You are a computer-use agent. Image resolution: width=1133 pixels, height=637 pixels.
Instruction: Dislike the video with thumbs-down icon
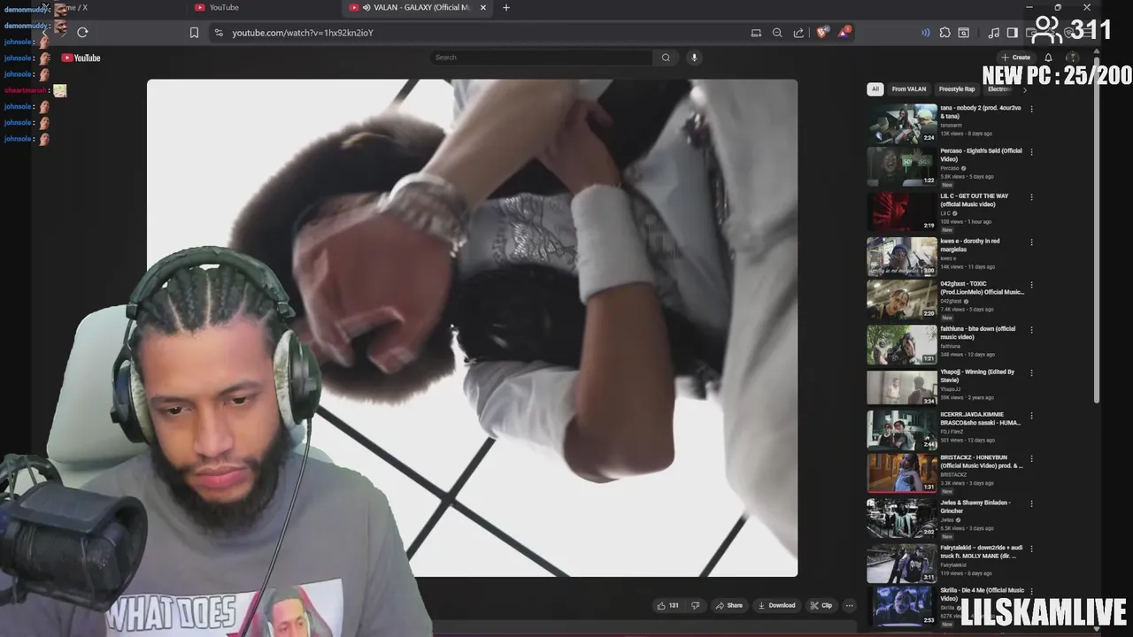[695, 606]
